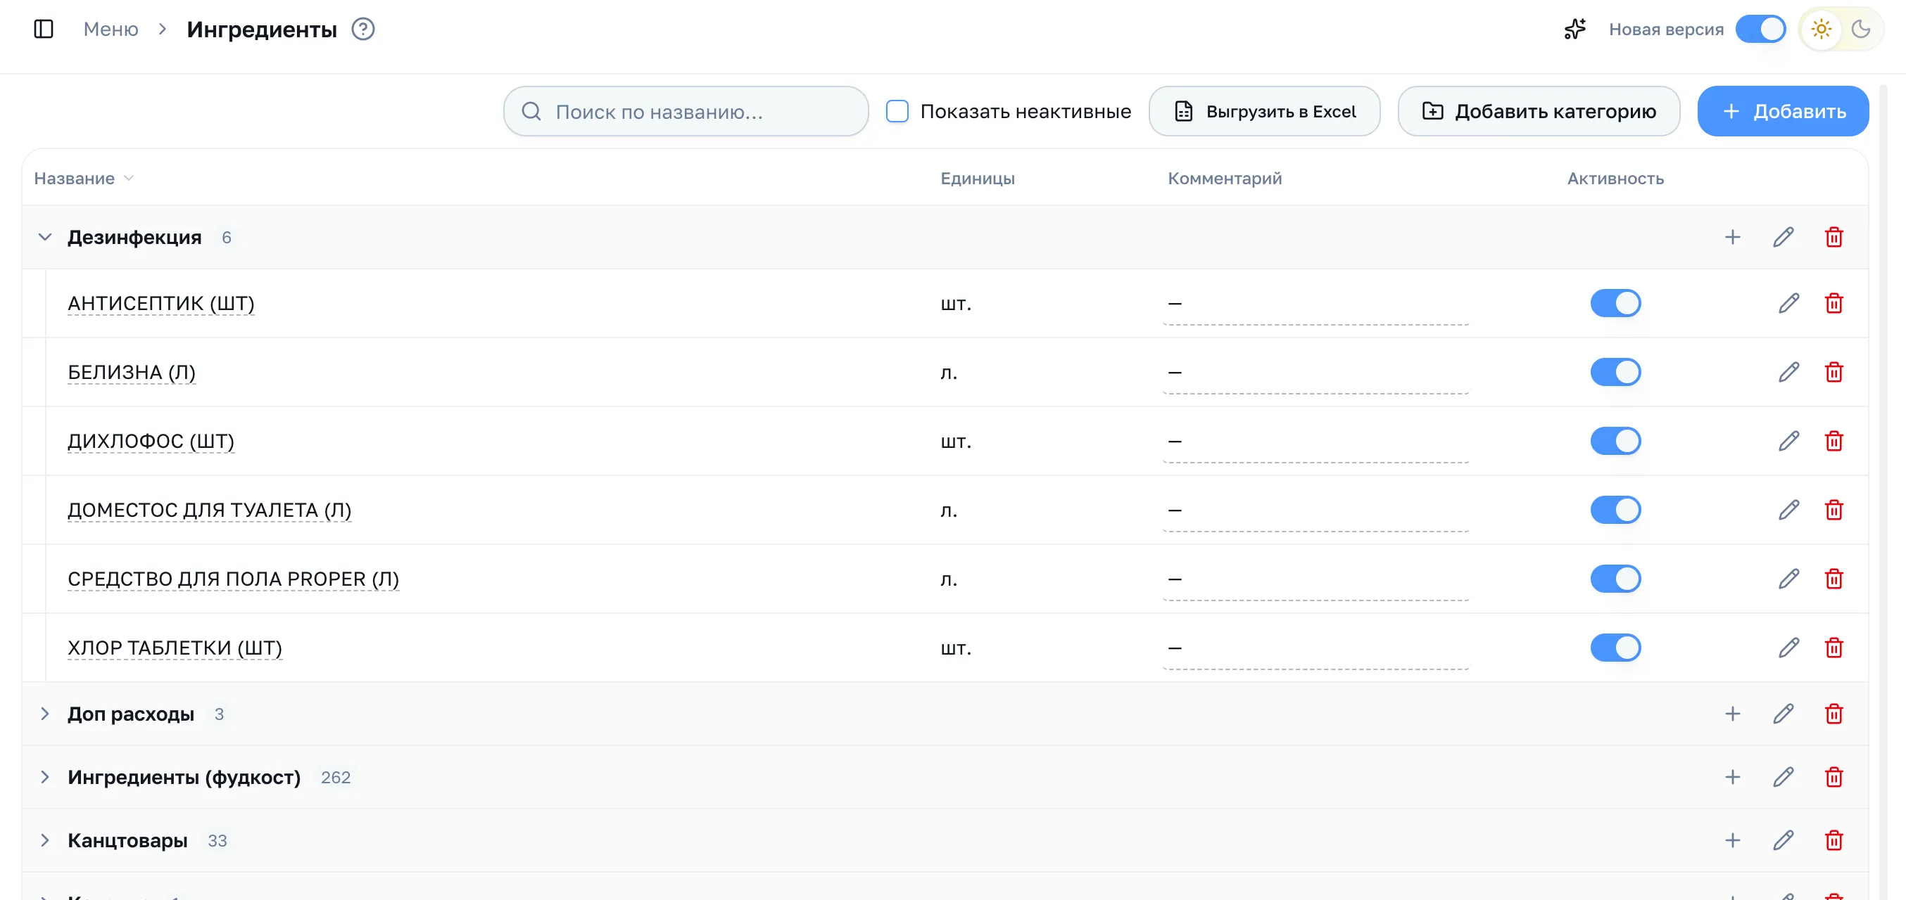Check the Показать неактивные checkbox

click(x=897, y=111)
